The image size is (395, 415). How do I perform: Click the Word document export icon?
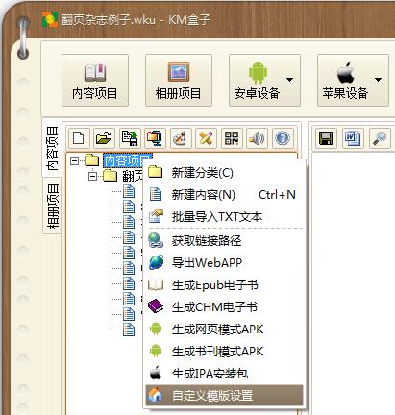[x=353, y=138]
